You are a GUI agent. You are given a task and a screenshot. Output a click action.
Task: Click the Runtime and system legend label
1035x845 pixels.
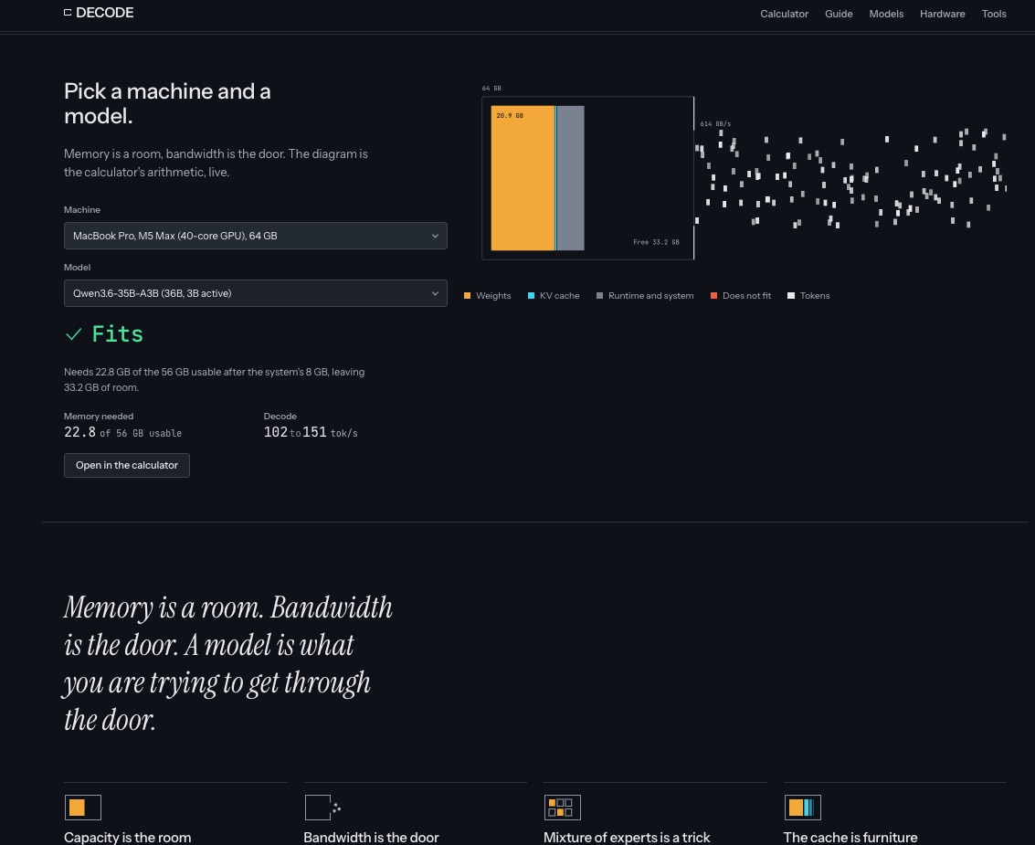650,296
